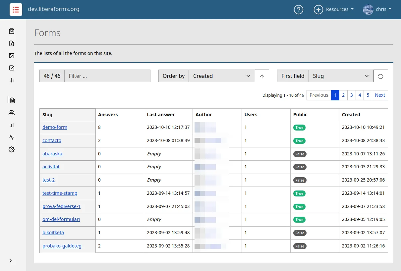Toggle sort direction with the arrow button
The image size is (401, 271).
pos(262,76)
